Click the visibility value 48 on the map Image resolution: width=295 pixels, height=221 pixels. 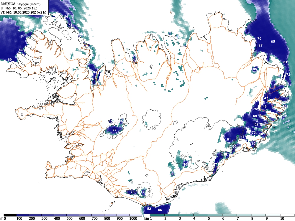click(265, 106)
